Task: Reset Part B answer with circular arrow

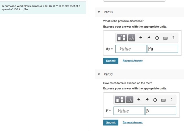Action: click(x=157, y=38)
